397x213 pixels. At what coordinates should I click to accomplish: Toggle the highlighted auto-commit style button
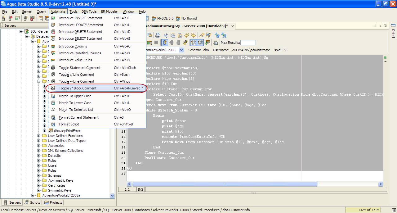pyautogui.click(x=164, y=43)
